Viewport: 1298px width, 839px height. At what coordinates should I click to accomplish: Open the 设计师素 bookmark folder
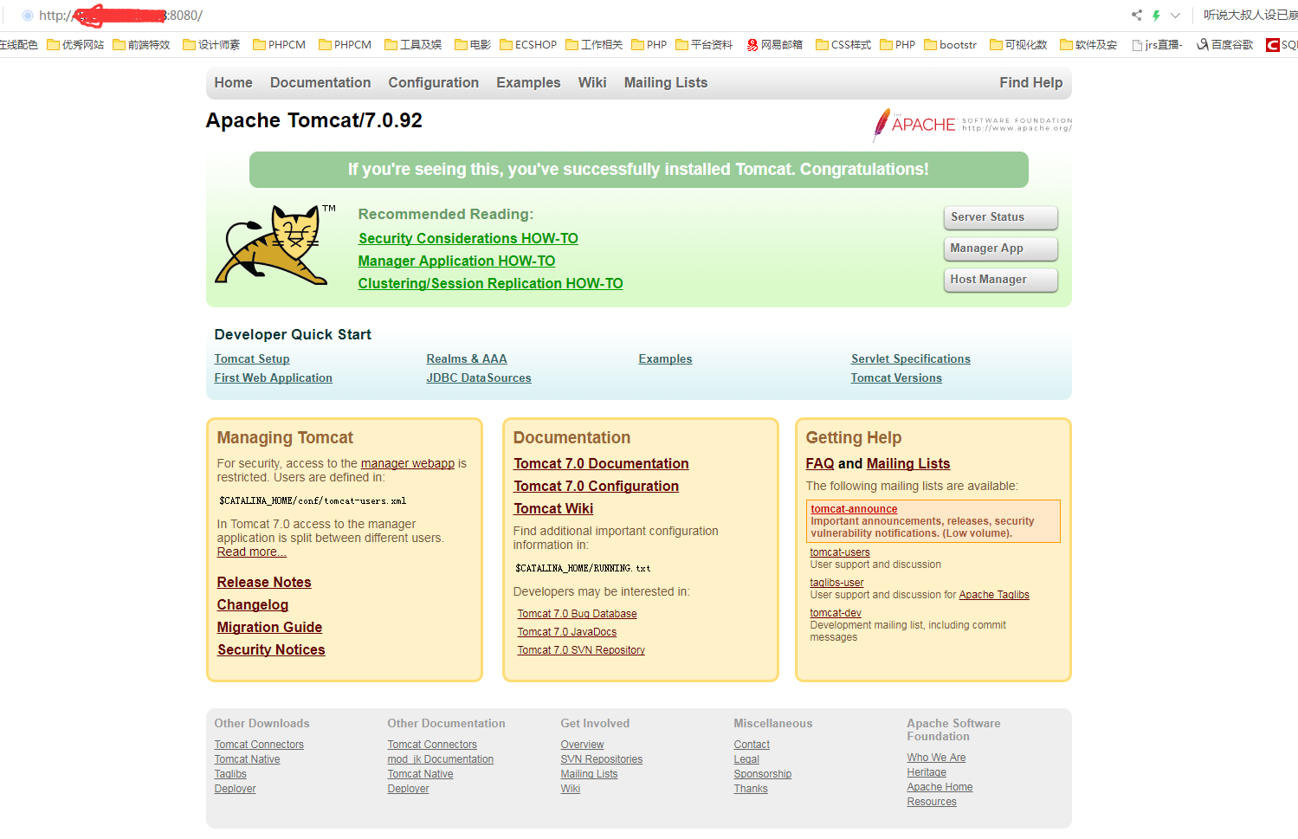coord(211,45)
